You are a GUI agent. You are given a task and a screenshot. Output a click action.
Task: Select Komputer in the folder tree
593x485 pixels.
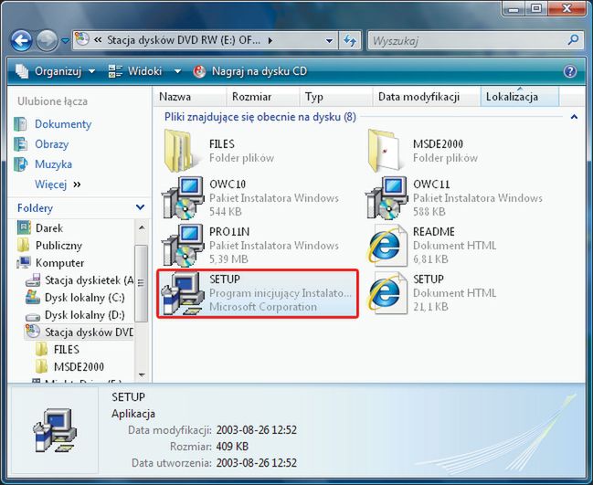pos(59,263)
